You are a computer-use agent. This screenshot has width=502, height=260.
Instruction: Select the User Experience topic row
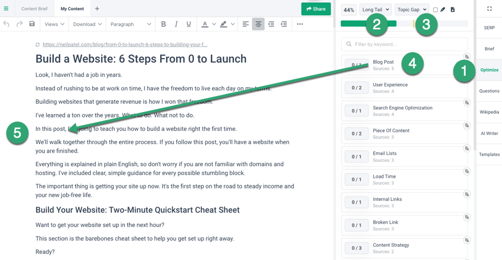(404, 88)
